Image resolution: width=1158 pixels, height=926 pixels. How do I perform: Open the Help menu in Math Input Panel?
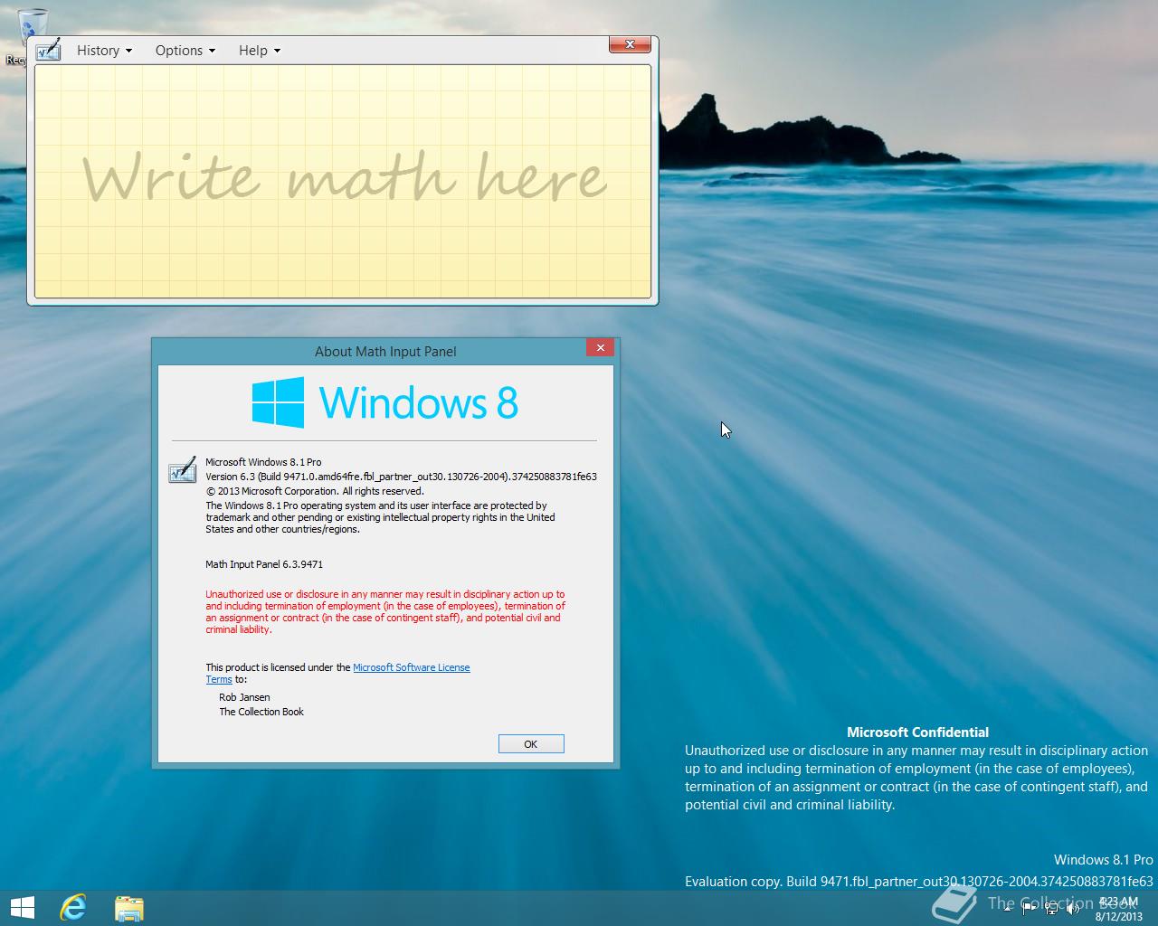(259, 51)
